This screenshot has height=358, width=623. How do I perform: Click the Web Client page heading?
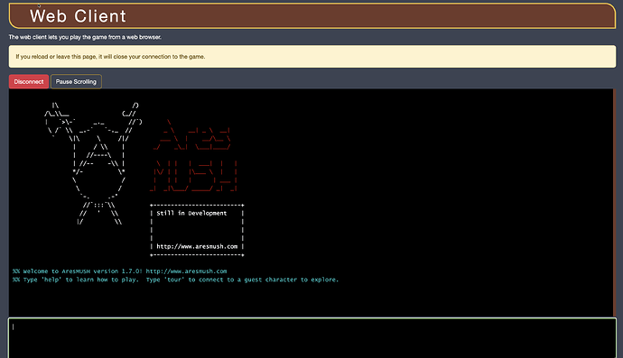pyautogui.click(x=78, y=16)
